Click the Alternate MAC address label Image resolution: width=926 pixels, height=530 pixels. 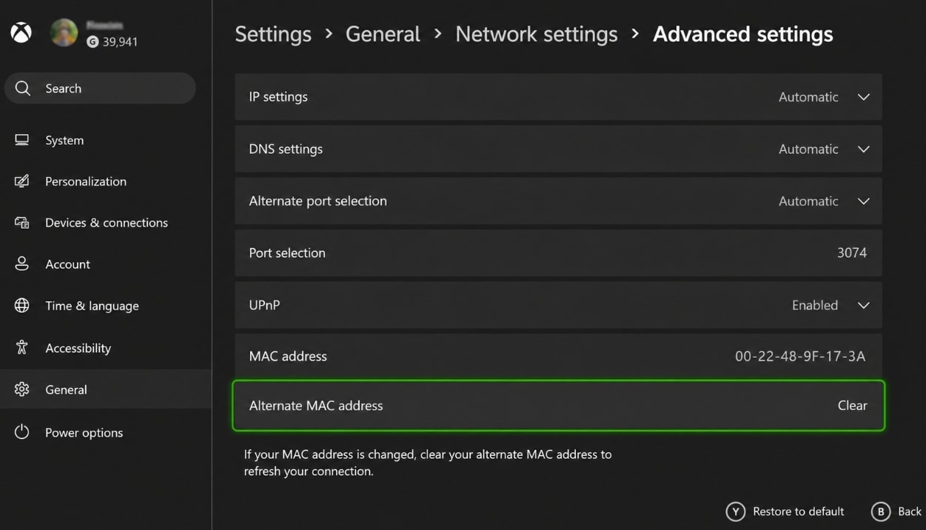point(316,406)
